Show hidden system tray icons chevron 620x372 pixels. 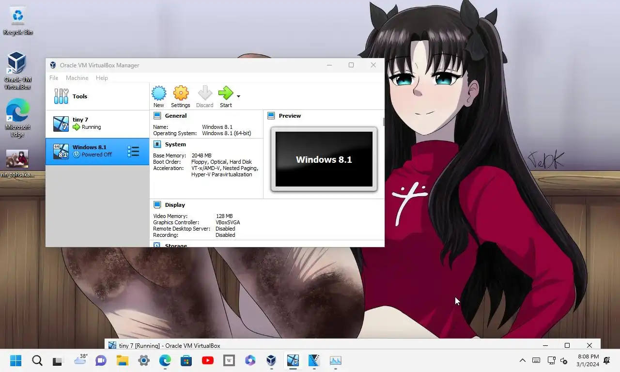pos(522,360)
